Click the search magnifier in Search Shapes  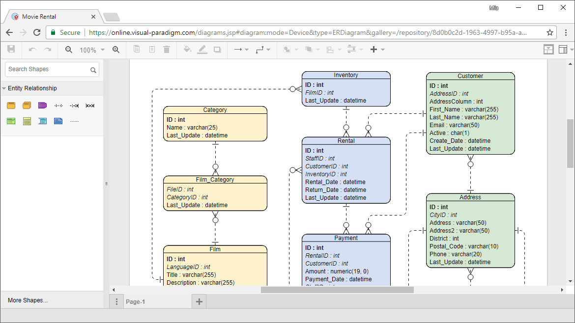click(93, 70)
